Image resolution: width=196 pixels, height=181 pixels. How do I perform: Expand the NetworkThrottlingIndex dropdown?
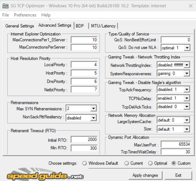pyautogui.click(x=187, y=65)
